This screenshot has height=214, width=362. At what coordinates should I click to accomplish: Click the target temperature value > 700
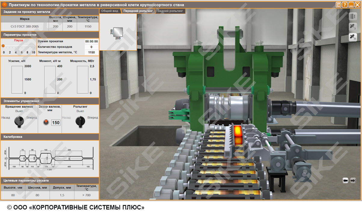point(87,195)
